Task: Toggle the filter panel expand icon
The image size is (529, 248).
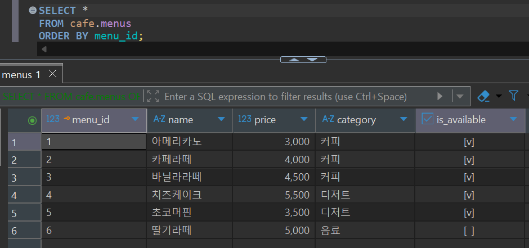Action: coord(153,96)
